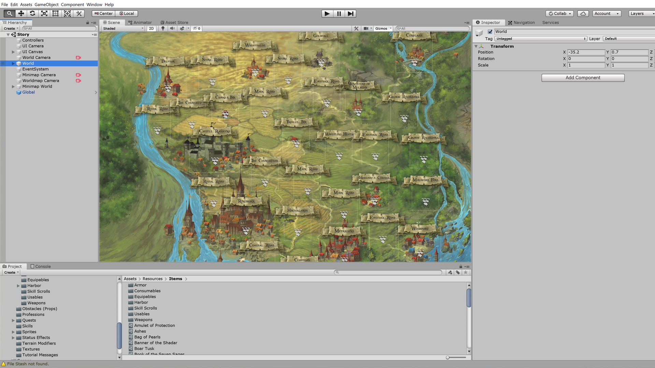Click the Position X input field
655x368 pixels.
tap(586, 52)
